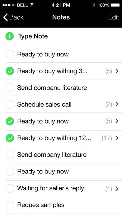Uncheck the green checkmark on 'Ready to buy withing 3...'
The image size is (122, 216).
(x=10, y=71)
